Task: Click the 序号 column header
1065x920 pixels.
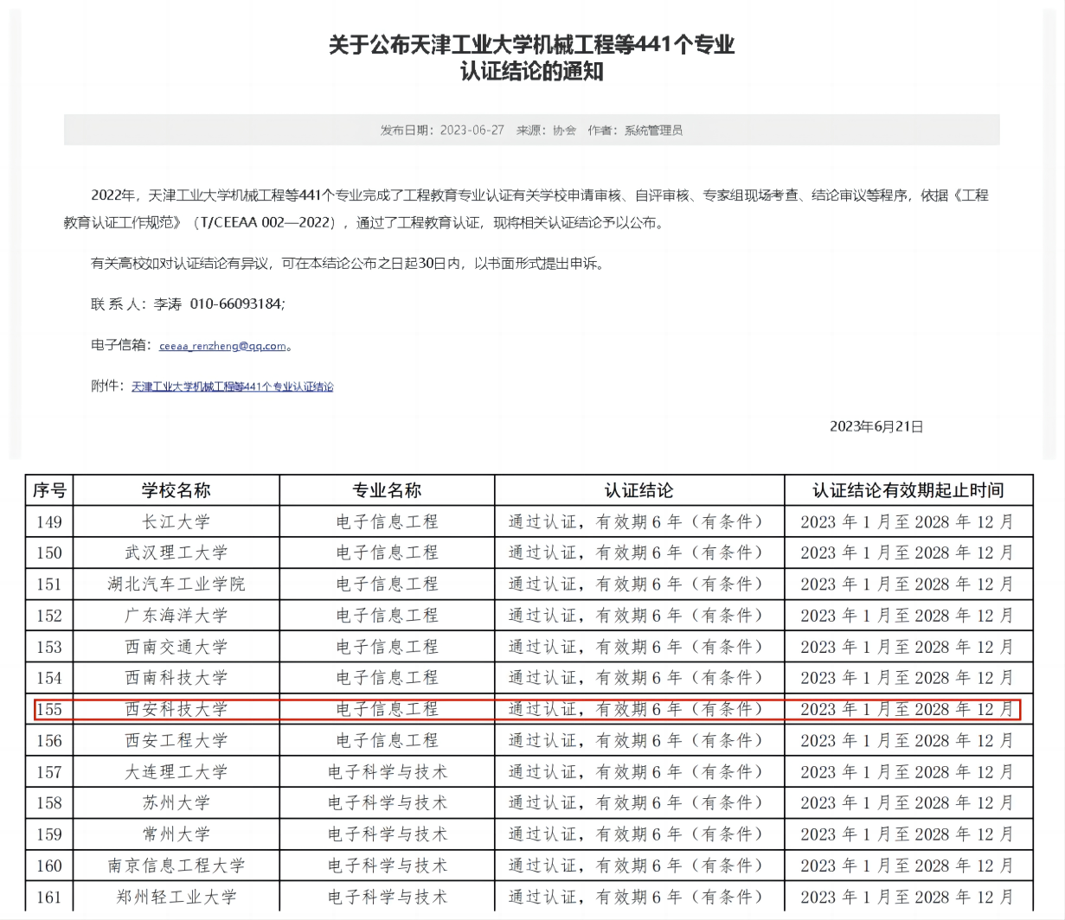Action: tap(49, 490)
